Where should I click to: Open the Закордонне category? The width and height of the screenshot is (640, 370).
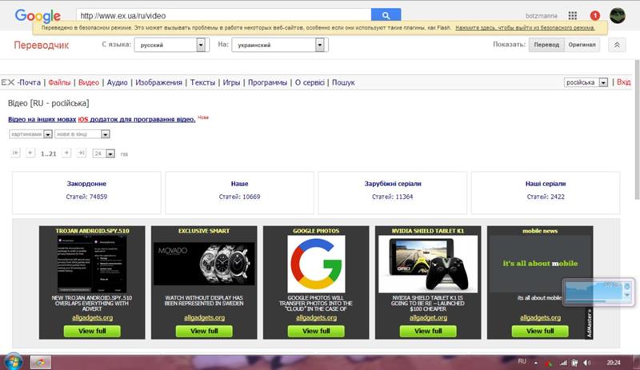coord(86,184)
